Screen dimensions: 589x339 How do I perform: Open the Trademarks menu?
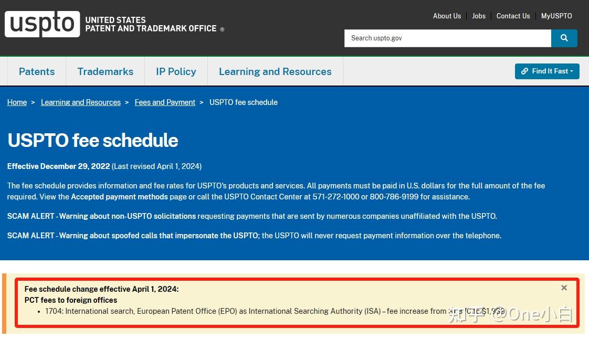(x=105, y=71)
